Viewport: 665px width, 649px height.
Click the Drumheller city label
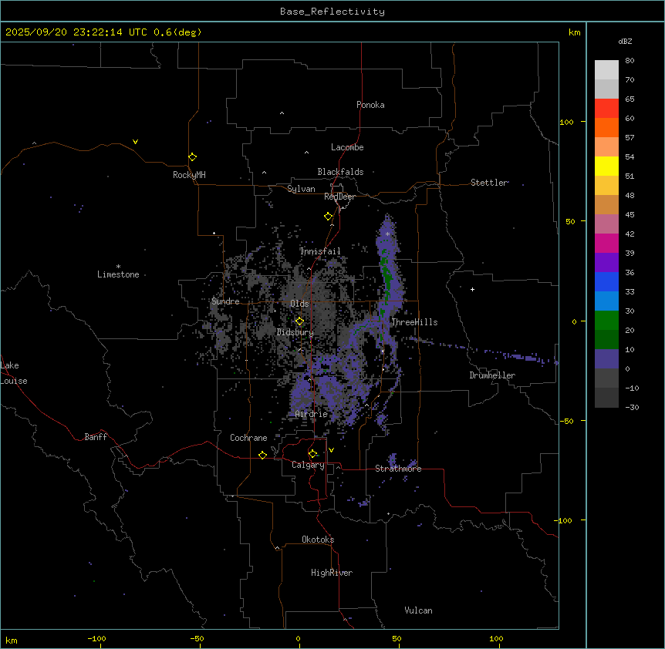pos(491,375)
